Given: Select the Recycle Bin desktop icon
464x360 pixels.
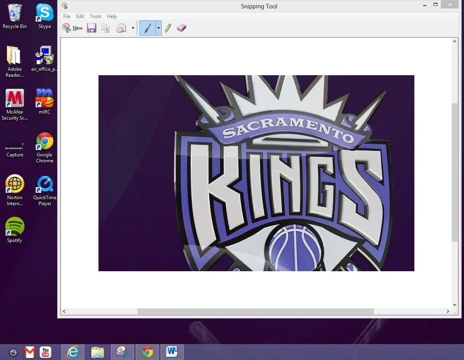Looking at the screenshot, I should pyautogui.click(x=15, y=16).
